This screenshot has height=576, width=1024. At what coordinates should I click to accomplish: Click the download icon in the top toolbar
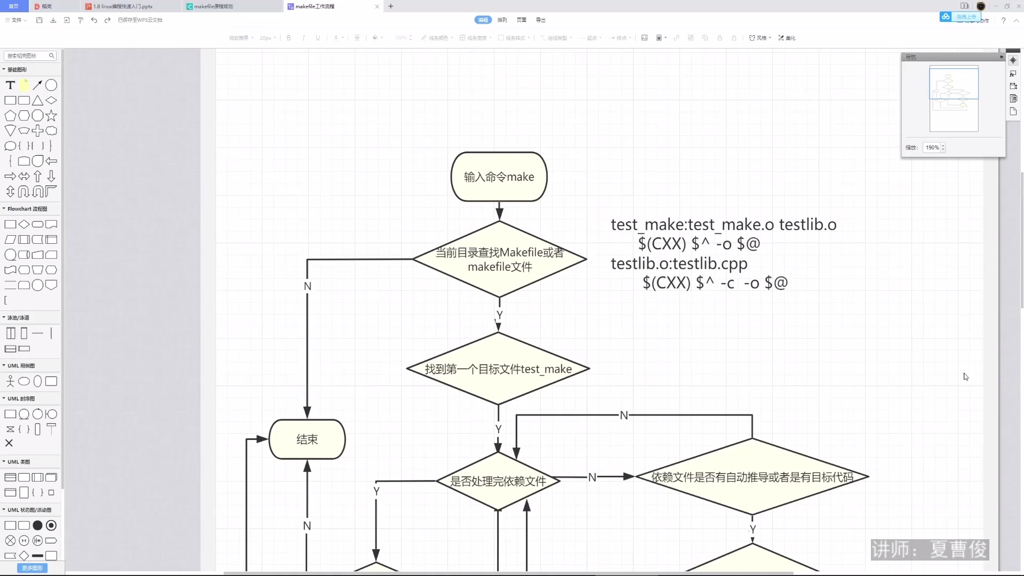[53, 20]
